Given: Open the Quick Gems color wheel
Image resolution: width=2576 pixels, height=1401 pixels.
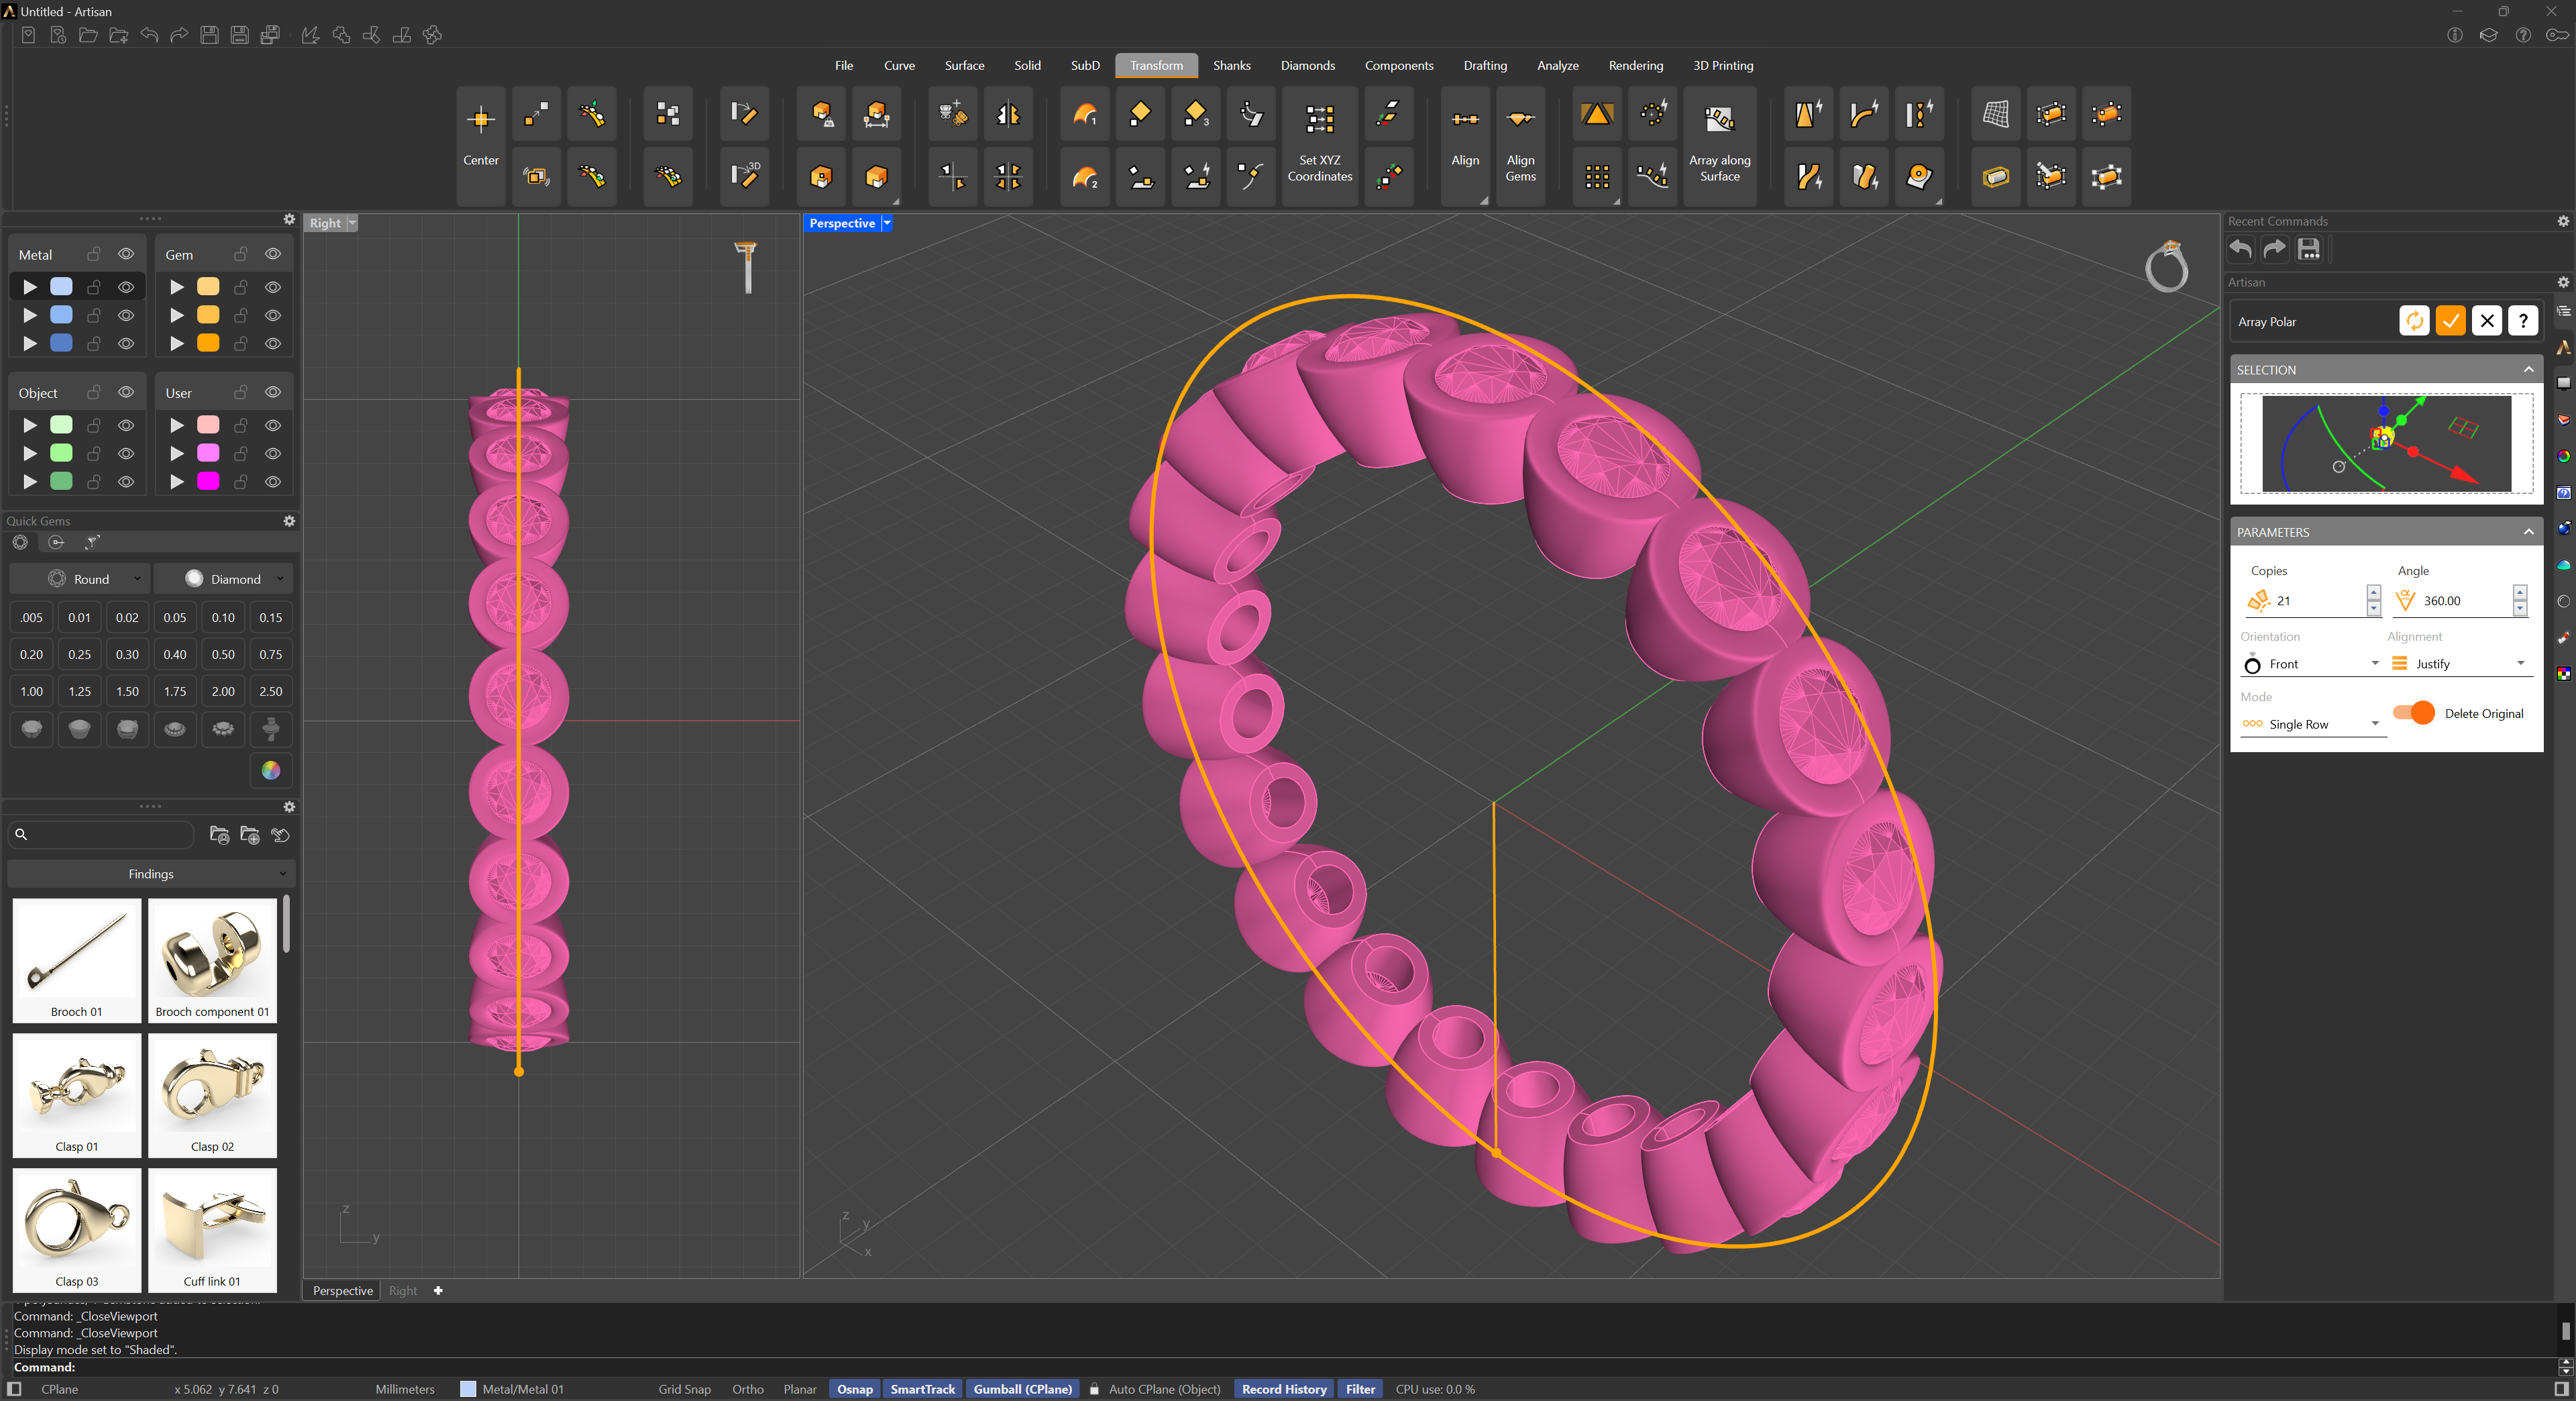Looking at the screenshot, I should pyautogui.click(x=270, y=770).
